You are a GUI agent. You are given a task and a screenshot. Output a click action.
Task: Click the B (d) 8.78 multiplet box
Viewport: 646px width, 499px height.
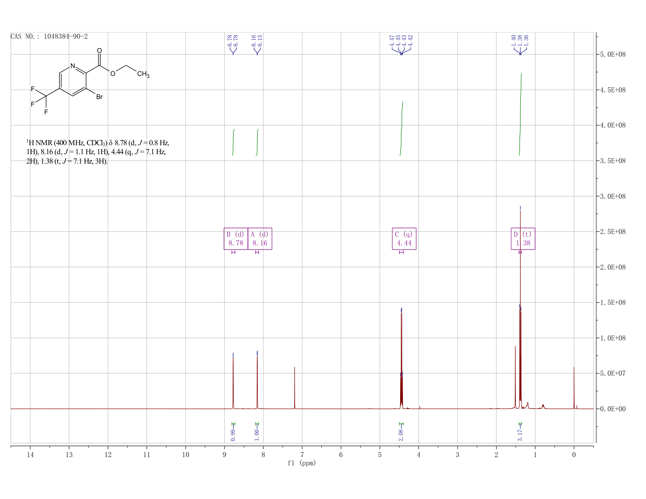(x=236, y=239)
